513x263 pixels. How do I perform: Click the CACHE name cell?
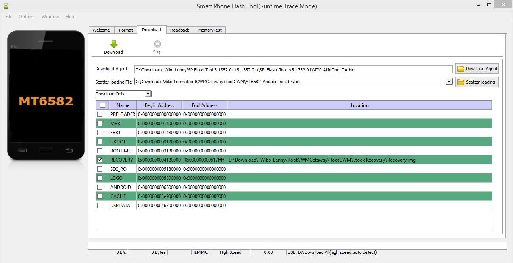click(123, 196)
